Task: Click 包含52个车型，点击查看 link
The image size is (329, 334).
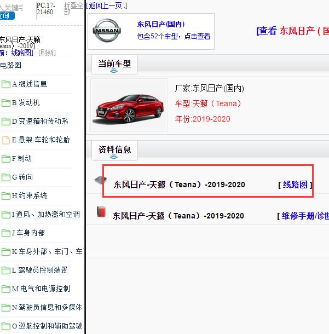Action: coord(174,36)
